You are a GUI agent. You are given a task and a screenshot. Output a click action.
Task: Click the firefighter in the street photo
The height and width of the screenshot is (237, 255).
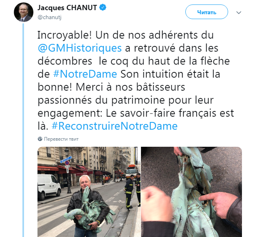[129, 191]
